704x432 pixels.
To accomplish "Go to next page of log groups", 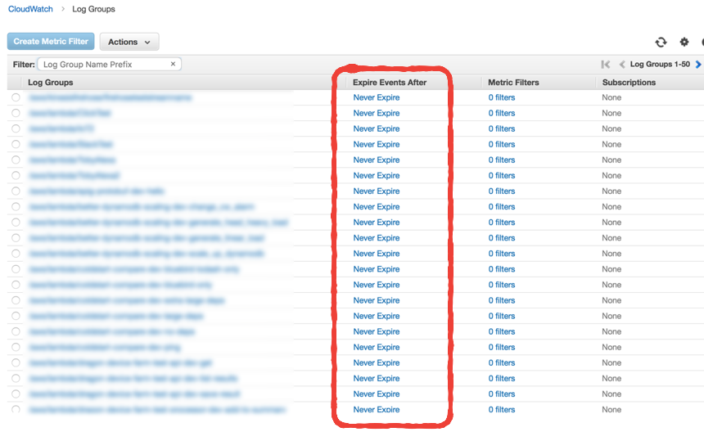I will [698, 64].
